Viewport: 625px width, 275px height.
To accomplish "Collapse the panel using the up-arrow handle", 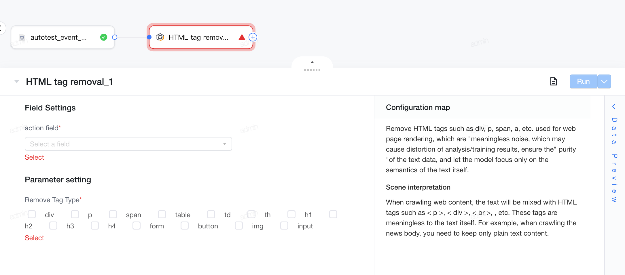I will pos(312,62).
